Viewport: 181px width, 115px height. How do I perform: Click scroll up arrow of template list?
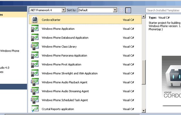(144, 17)
